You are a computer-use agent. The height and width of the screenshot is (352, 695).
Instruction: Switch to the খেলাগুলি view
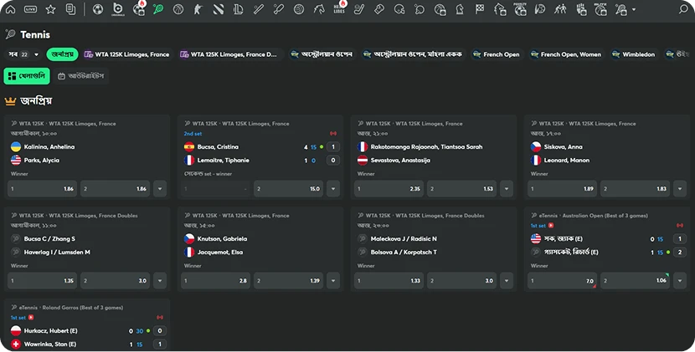coord(27,76)
